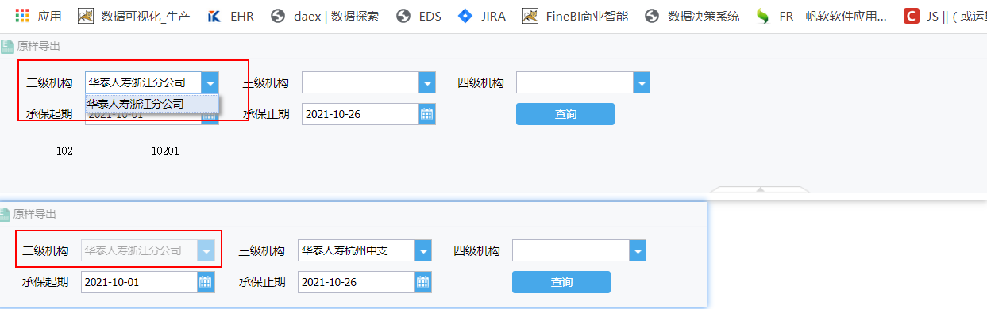Open the EHR bookmark icon
987x309 pixels.
click(x=214, y=16)
